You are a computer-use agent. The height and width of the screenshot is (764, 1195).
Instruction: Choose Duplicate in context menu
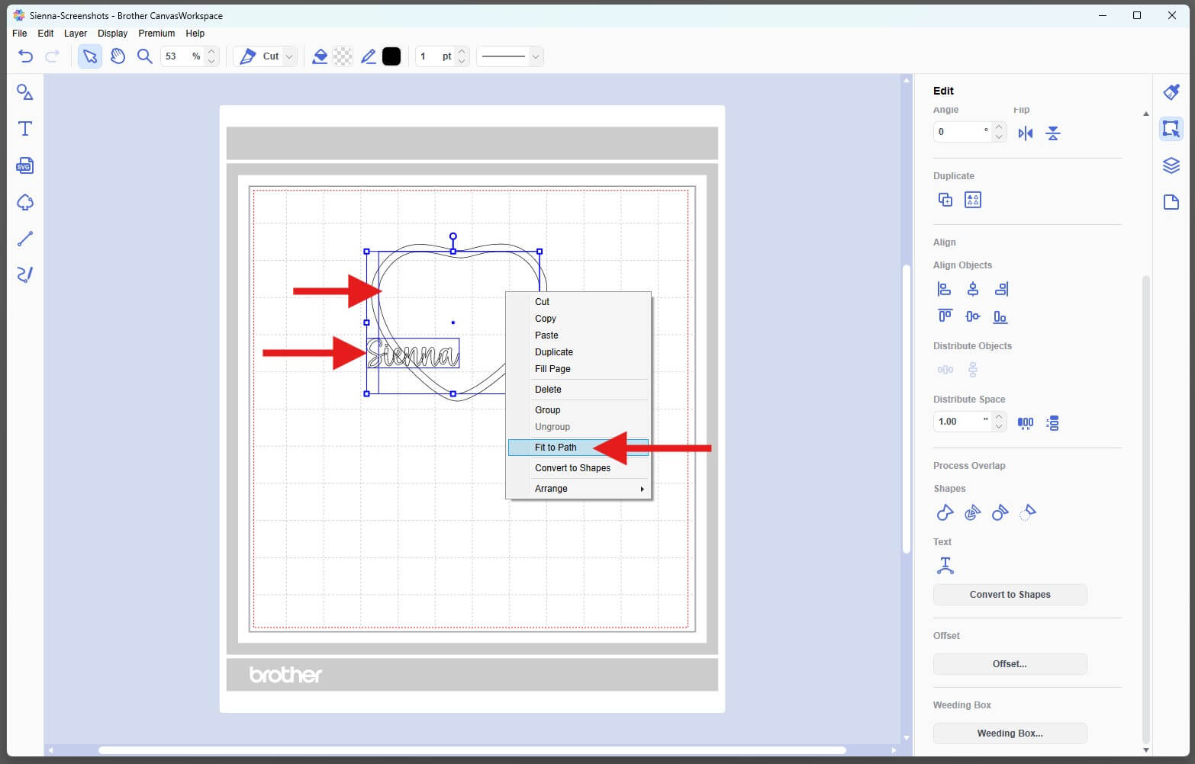click(x=578, y=352)
